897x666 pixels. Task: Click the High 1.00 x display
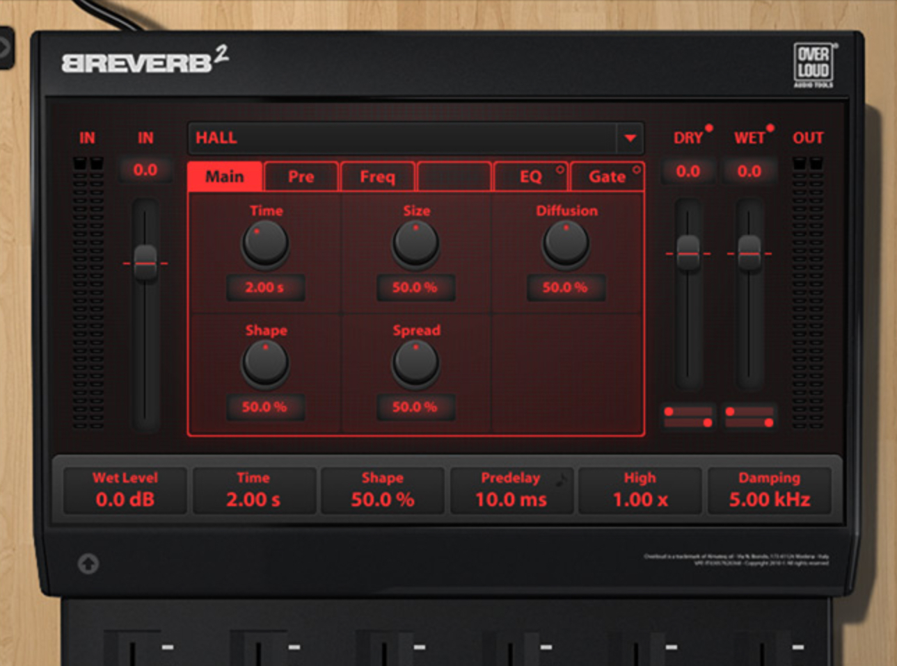640,491
